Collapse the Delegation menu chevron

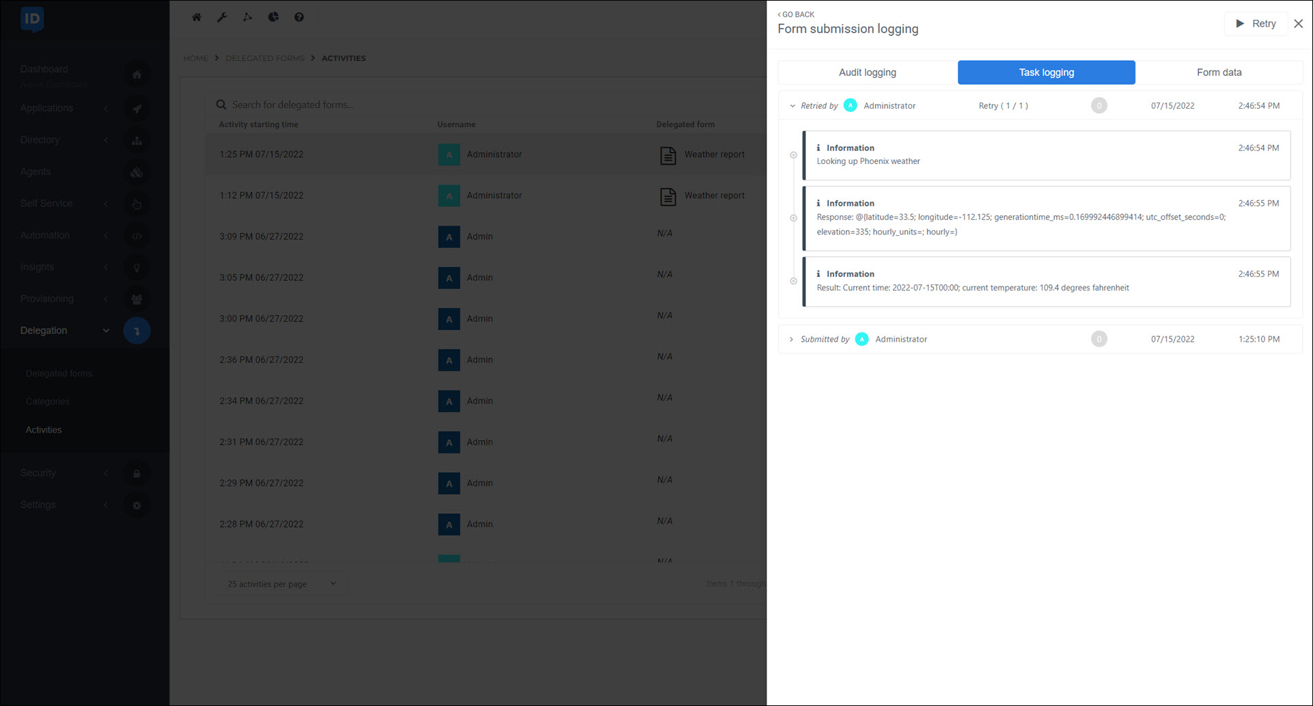[106, 331]
